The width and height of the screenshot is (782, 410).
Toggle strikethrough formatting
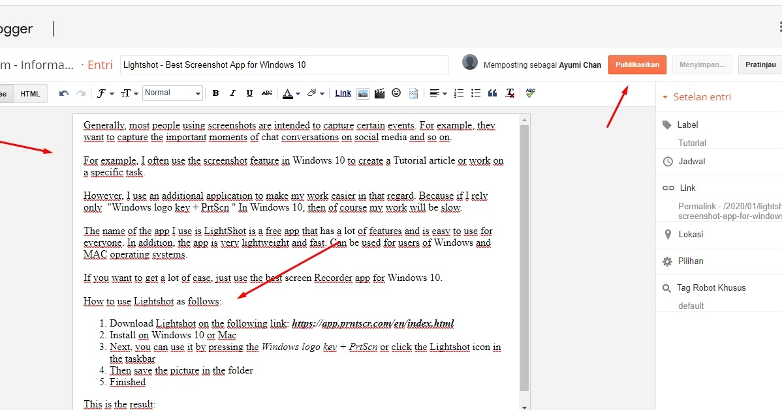267,93
